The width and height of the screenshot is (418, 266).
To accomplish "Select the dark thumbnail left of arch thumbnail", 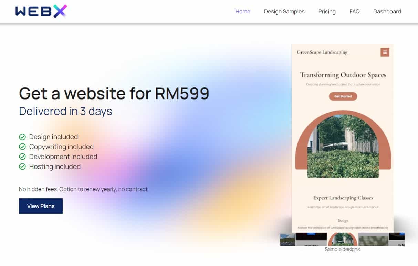I will coord(311,239).
